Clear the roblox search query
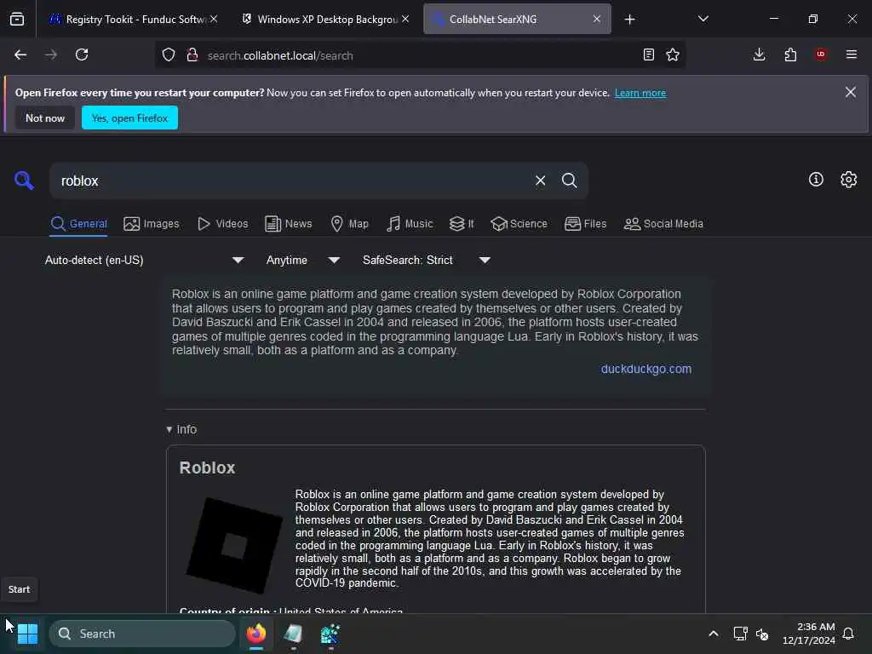 pos(540,181)
